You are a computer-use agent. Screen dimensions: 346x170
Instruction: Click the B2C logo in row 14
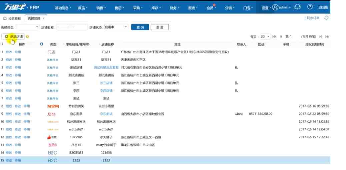click(52, 153)
